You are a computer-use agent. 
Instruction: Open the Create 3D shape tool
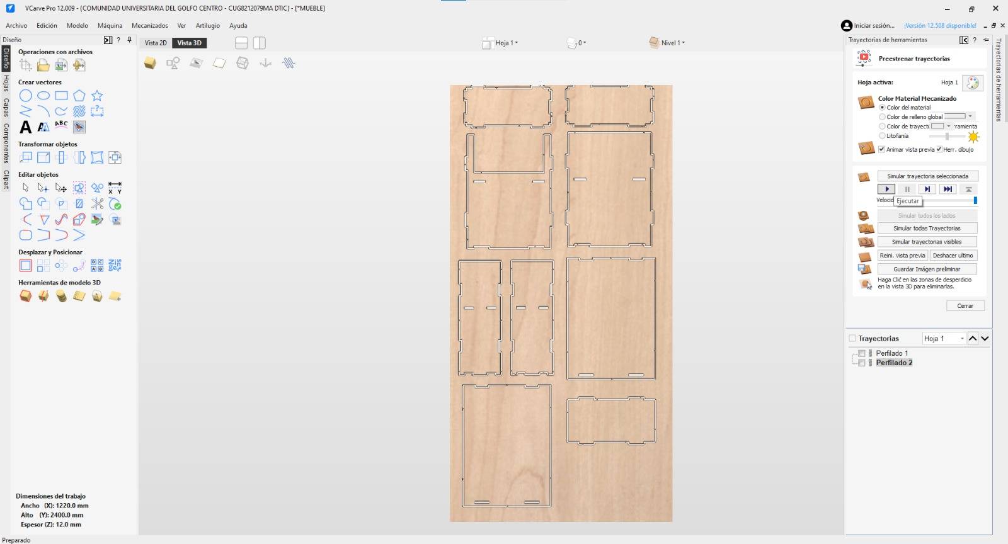[25, 296]
